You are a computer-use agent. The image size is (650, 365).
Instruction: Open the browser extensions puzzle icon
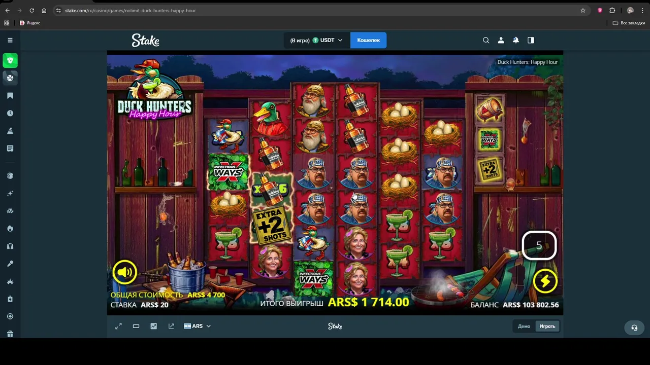point(612,10)
